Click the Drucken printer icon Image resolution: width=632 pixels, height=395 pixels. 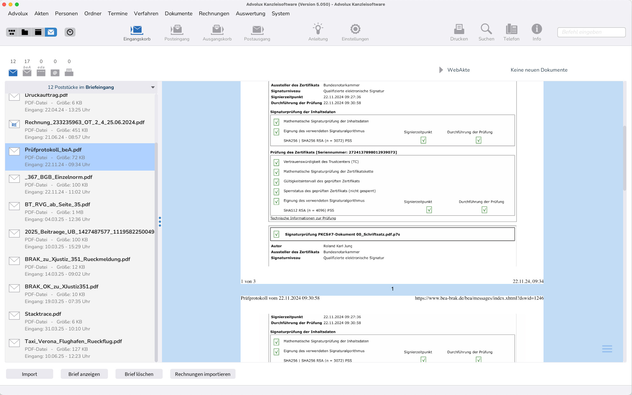tap(459, 32)
